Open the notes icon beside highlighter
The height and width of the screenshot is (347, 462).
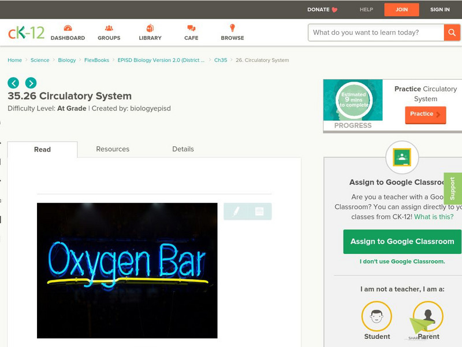[259, 212]
